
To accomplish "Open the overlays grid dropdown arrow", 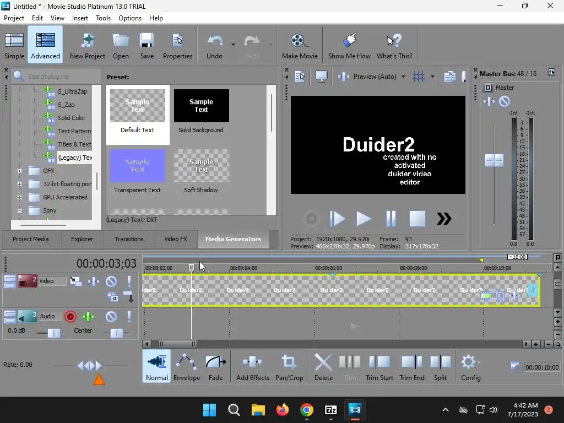I will click(x=432, y=76).
